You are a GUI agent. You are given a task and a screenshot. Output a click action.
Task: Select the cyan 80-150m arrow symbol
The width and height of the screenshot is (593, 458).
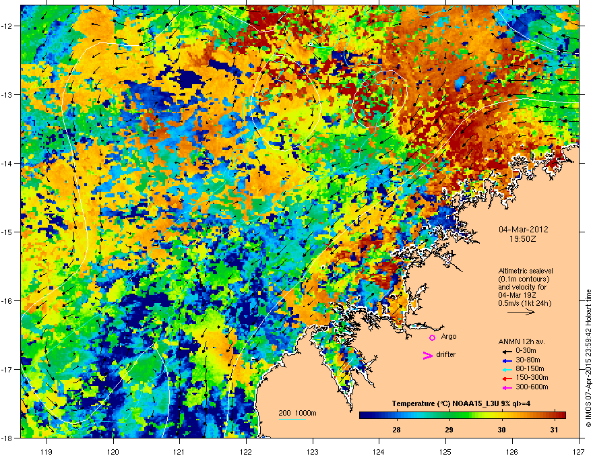point(507,369)
